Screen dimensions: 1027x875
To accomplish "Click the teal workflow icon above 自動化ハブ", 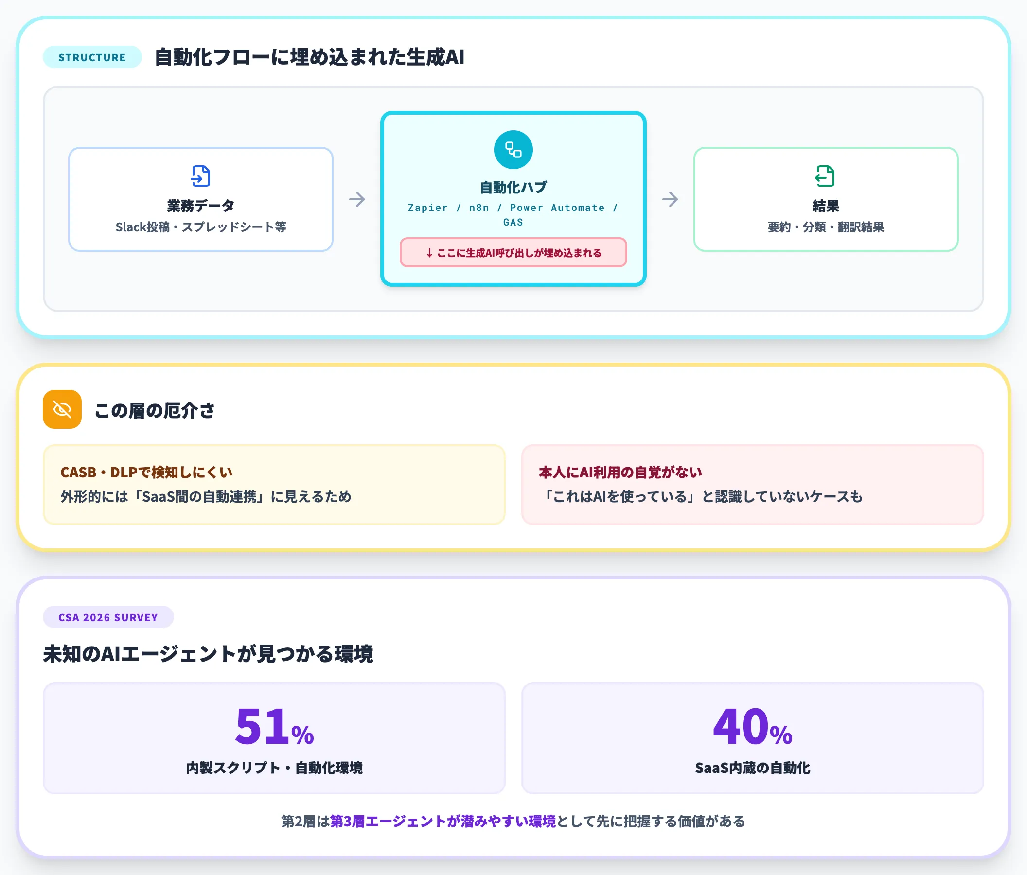I will point(513,150).
